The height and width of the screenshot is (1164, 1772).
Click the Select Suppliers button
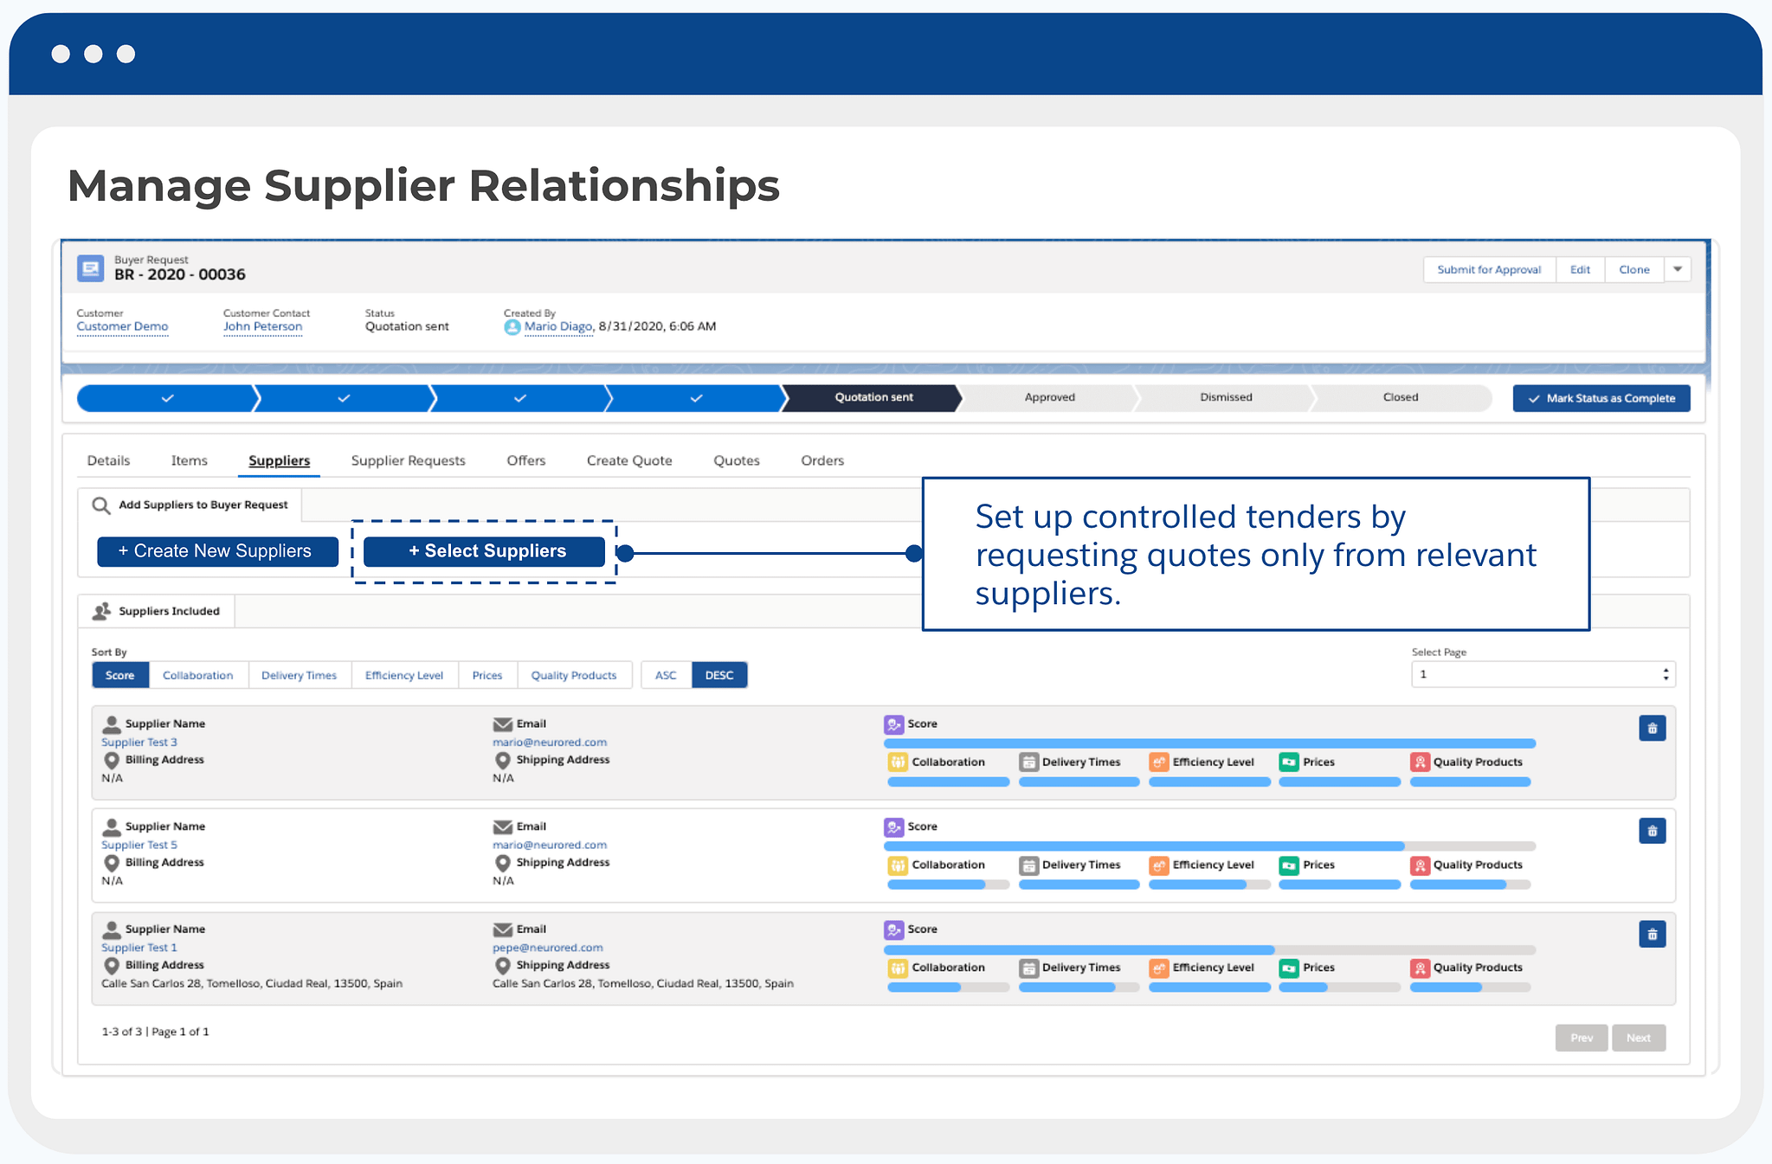point(485,551)
